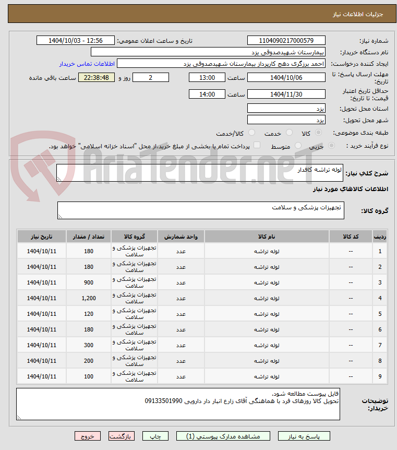Click quantity 120 in row 5
Image resolution: width=397 pixels, height=450 pixels.
click(89, 314)
